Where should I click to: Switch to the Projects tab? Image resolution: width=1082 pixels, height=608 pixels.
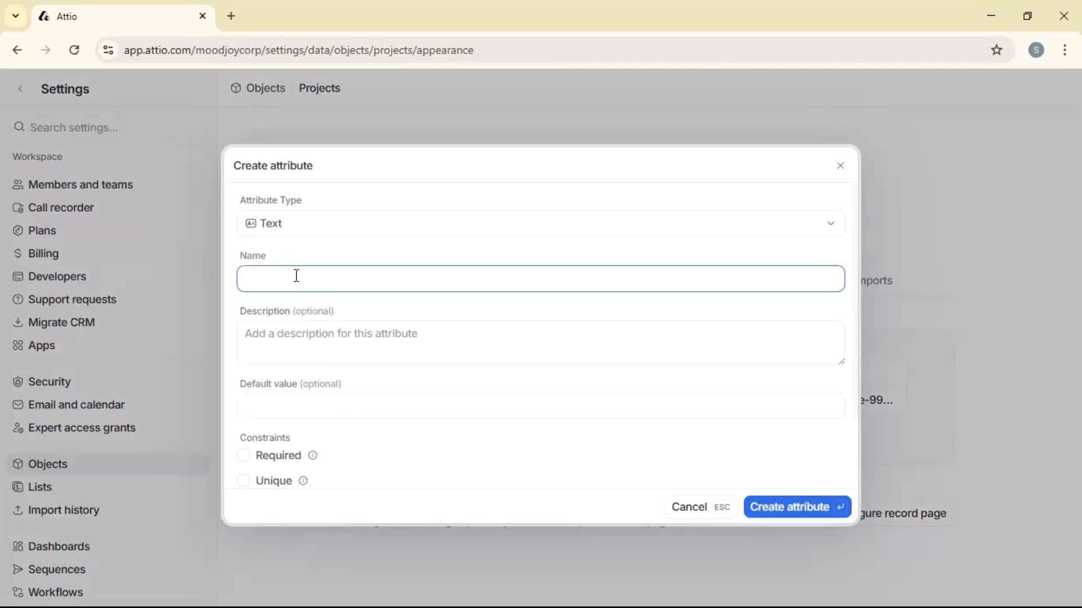[319, 88]
